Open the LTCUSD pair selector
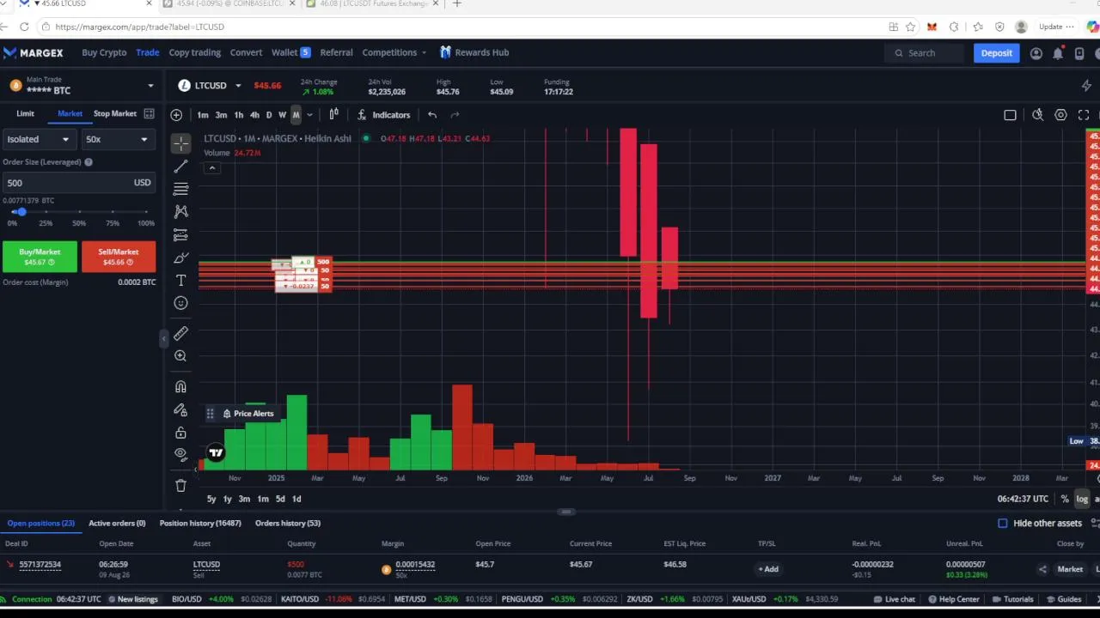 (x=210, y=85)
